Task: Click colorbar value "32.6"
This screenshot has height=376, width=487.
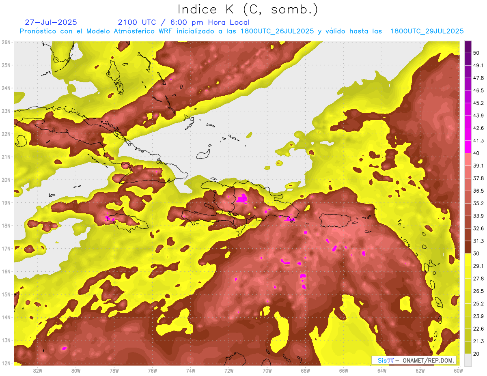Action: click(478, 228)
